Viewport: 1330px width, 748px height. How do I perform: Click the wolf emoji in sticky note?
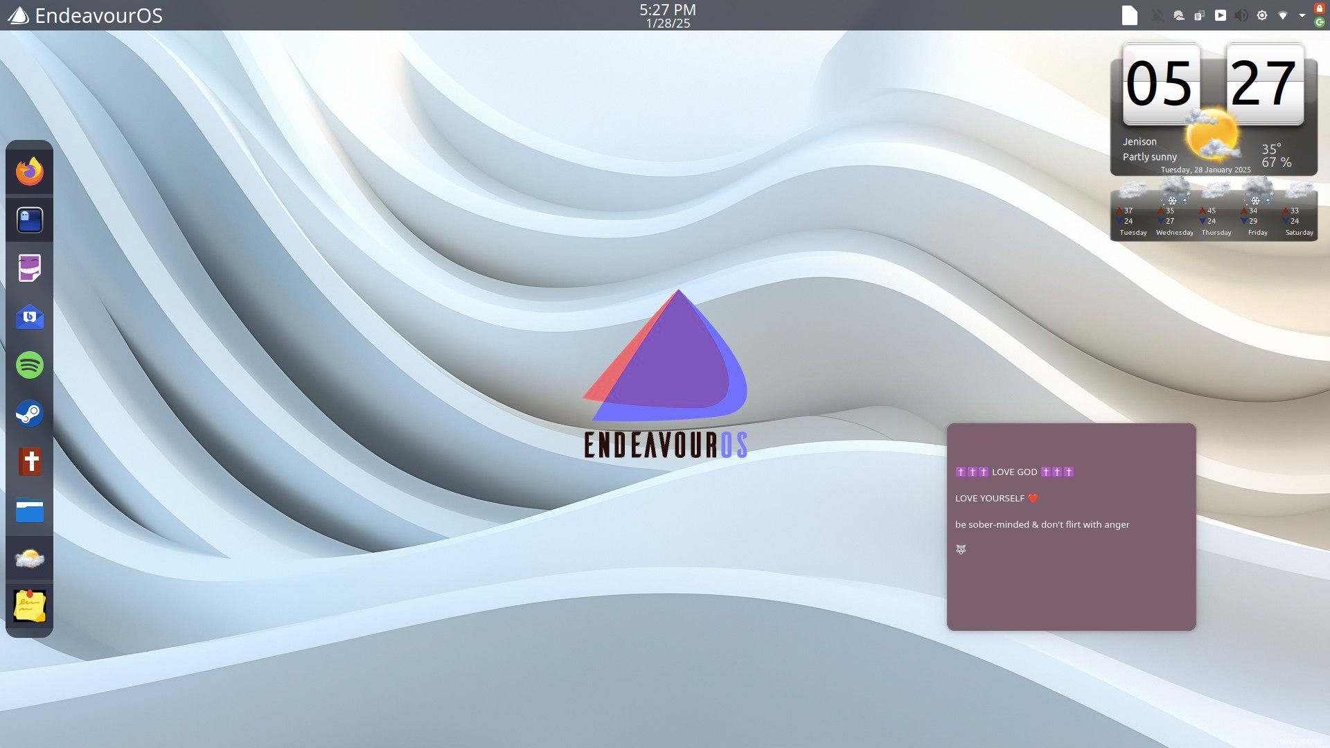tap(961, 549)
